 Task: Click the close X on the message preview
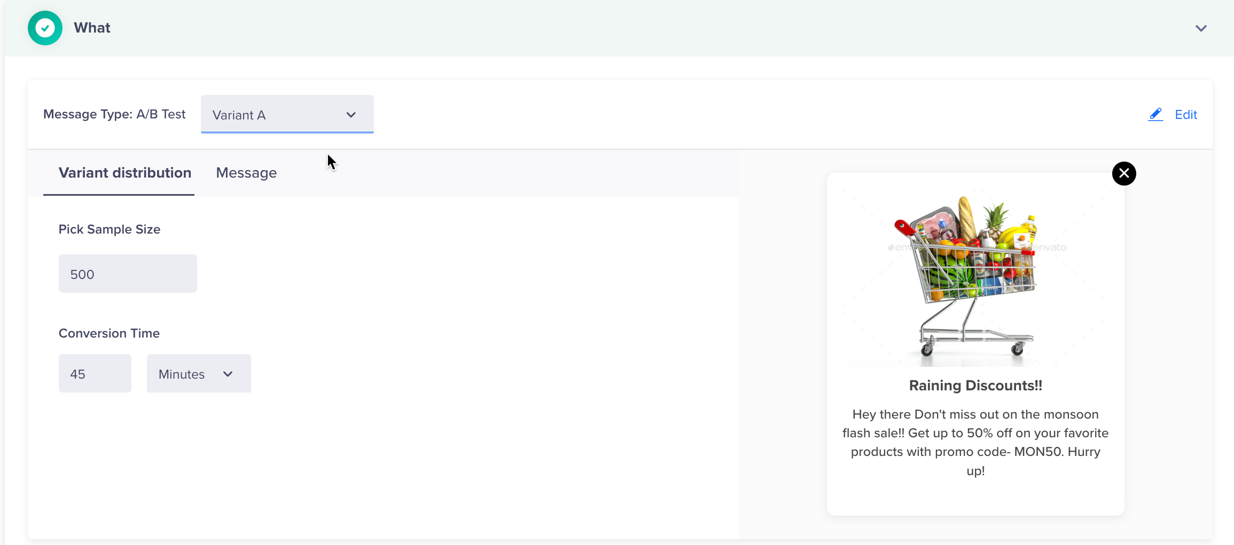click(x=1124, y=173)
